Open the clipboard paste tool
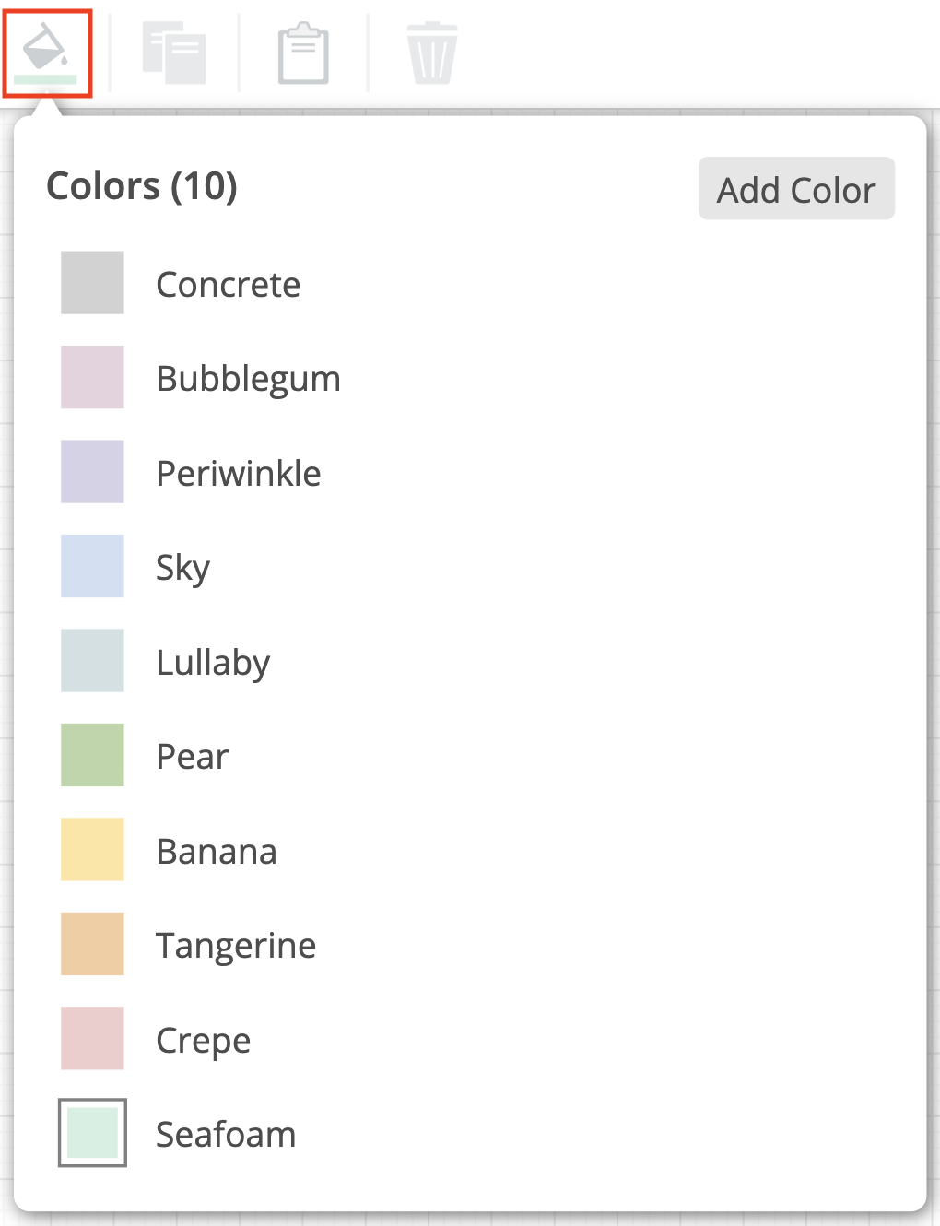 coord(302,51)
